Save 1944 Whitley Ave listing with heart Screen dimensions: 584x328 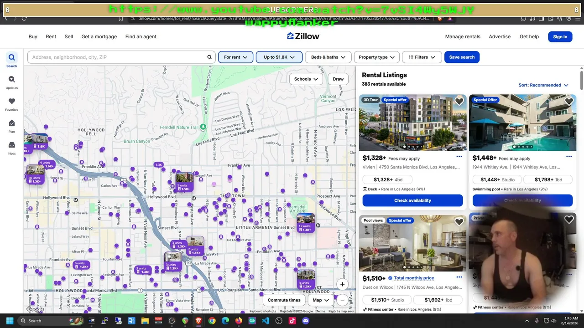[568, 102]
